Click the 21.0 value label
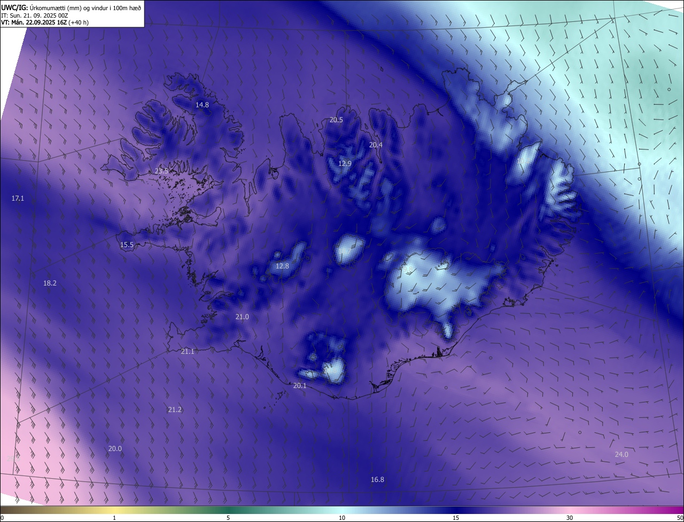This screenshot has width=684, height=522. click(242, 317)
